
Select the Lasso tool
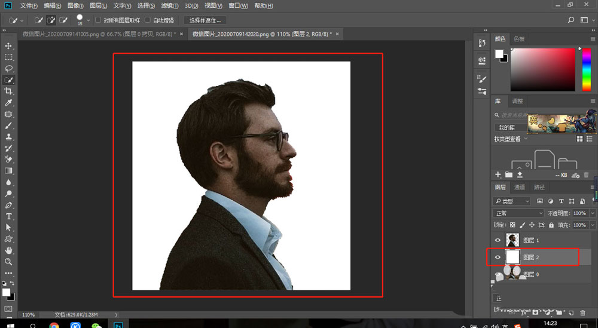coord(8,68)
